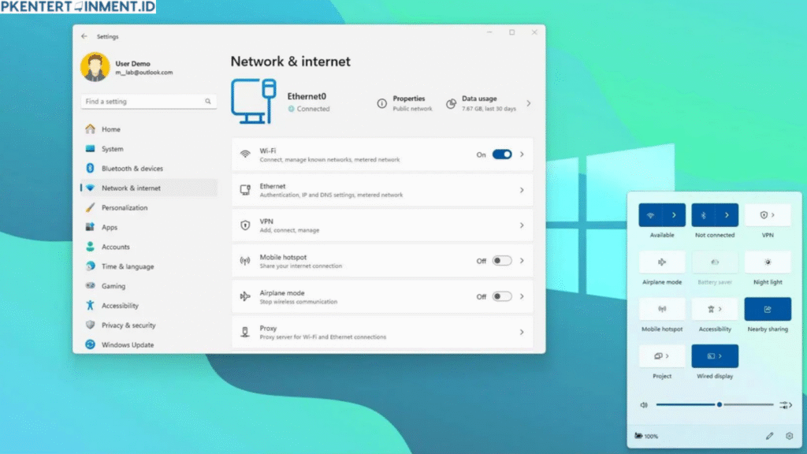Enable Night light in quick settings
The height and width of the screenshot is (454, 807).
pyautogui.click(x=767, y=262)
